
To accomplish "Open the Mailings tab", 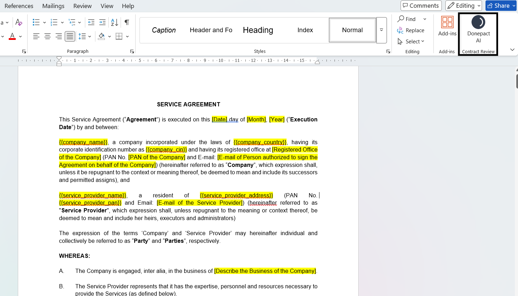I will [x=53, y=6].
